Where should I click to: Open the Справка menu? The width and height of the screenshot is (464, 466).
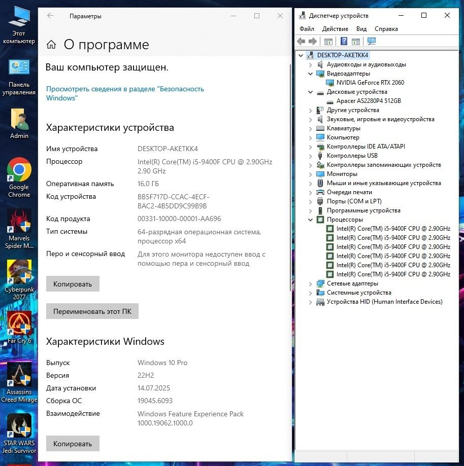coord(386,29)
